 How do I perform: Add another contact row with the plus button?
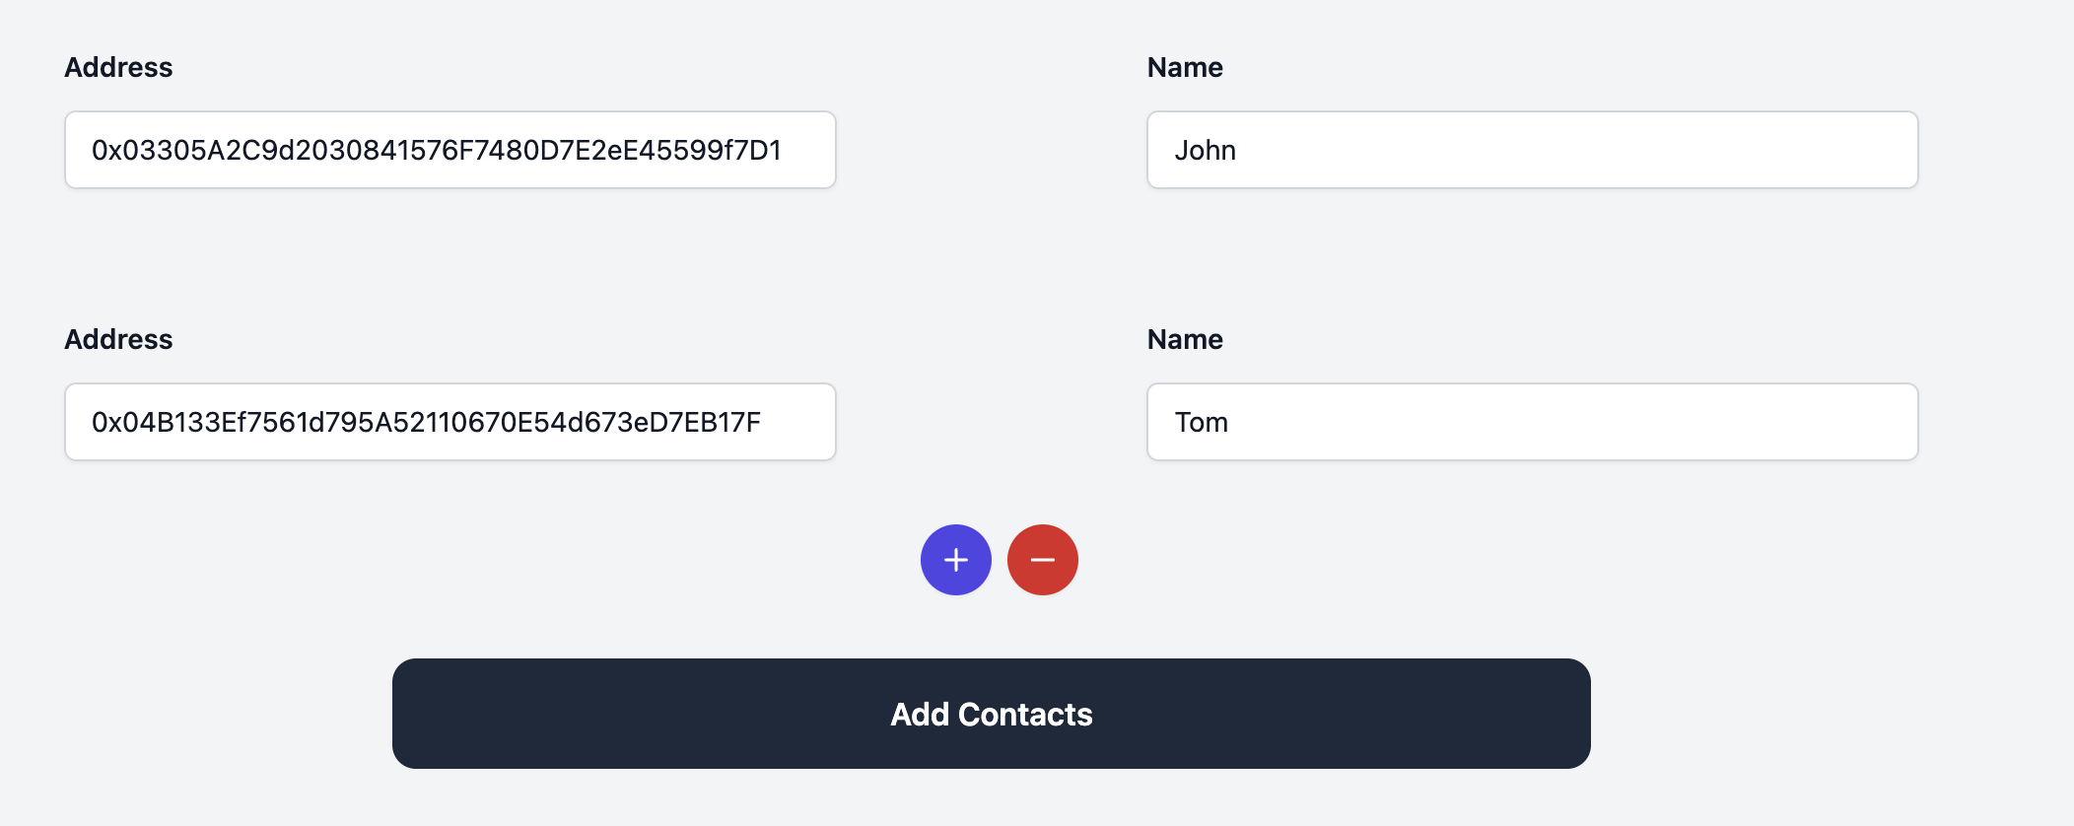pos(955,560)
